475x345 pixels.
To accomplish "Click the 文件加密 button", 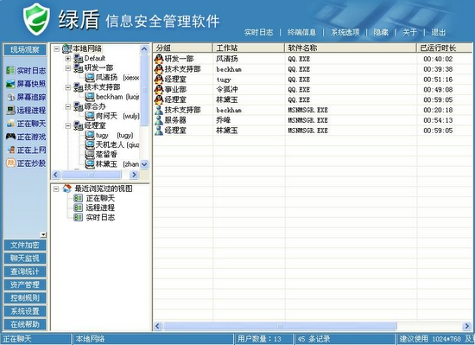I will click(x=25, y=245).
